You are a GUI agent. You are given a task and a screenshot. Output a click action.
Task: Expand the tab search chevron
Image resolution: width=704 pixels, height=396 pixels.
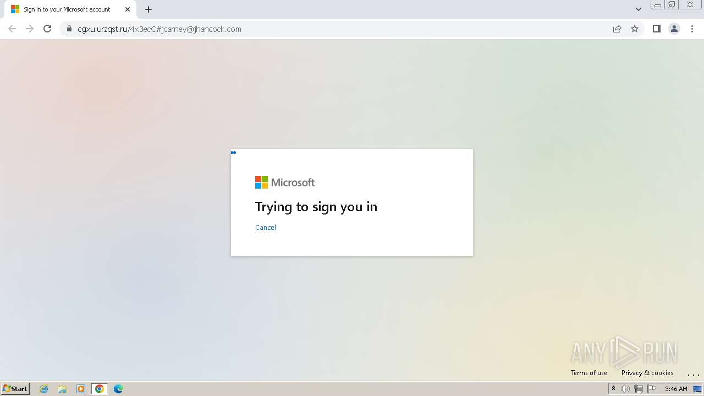(x=639, y=9)
